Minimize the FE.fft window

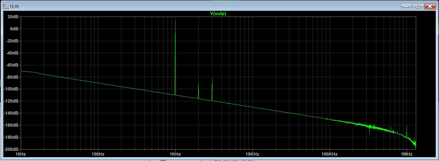[x=406, y=6]
